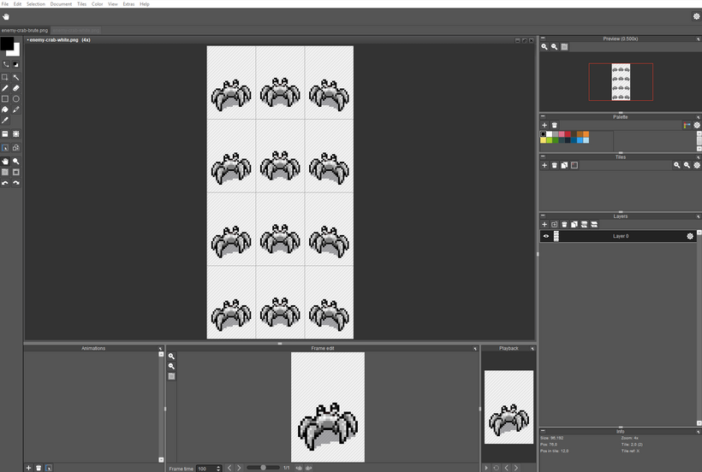702x472 pixels.
Task: Select the red palette swatch
Action: pyautogui.click(x=568, y=134)
